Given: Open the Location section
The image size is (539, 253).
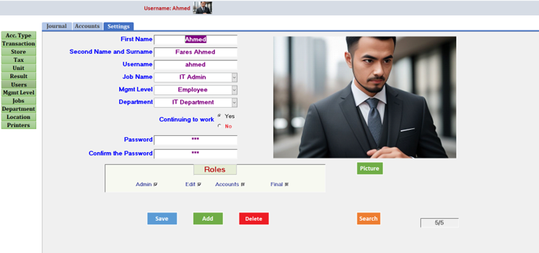Looking at the screenshot, I should 19,117.
